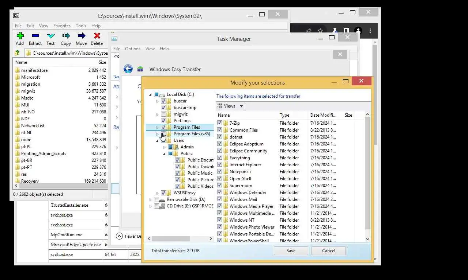This screenshot has width=468, height=280.
Task: Open the File menu in 7-Zip
Action: pos(18,26)
